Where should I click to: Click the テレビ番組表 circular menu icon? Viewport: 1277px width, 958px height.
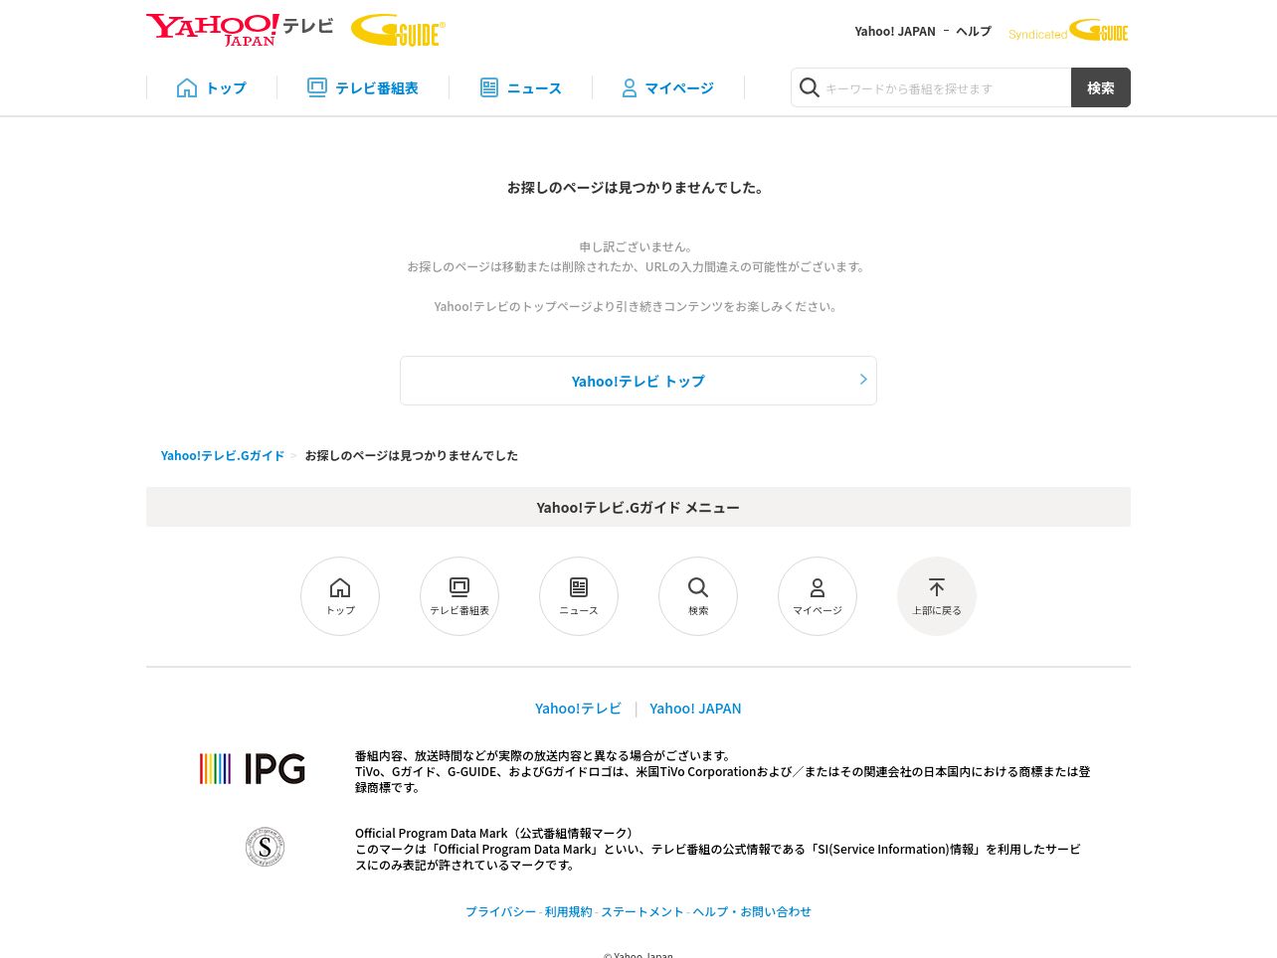point(459,596)
